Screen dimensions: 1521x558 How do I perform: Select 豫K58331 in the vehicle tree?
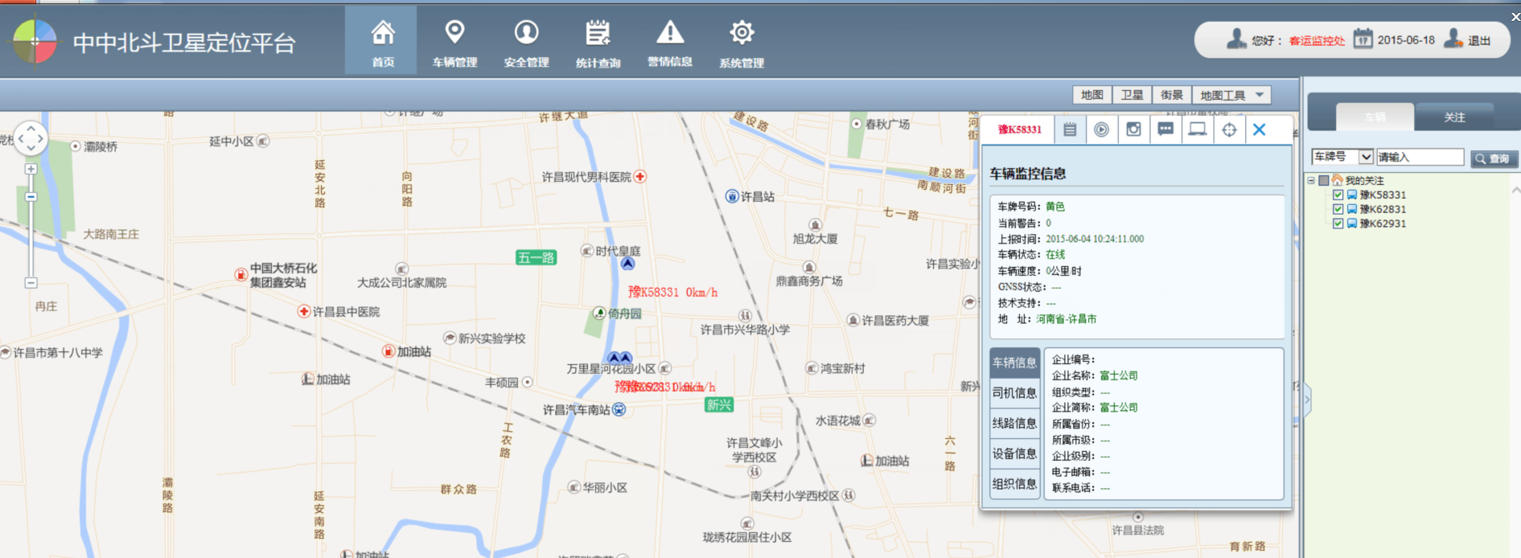1383,195
